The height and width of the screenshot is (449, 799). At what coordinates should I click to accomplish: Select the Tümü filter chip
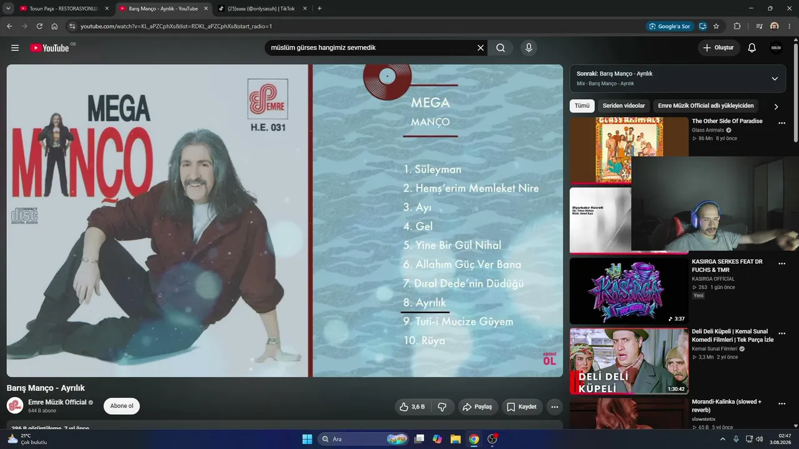582,106
